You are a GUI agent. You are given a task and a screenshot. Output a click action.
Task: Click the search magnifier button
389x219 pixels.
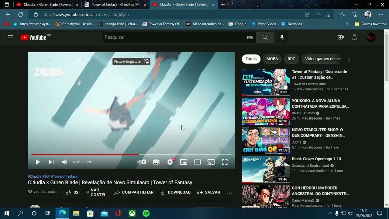(x=265, y=37)
